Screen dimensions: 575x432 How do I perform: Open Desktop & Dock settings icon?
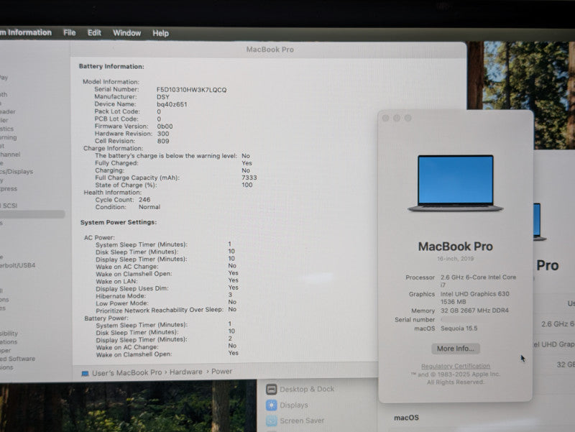272,389
